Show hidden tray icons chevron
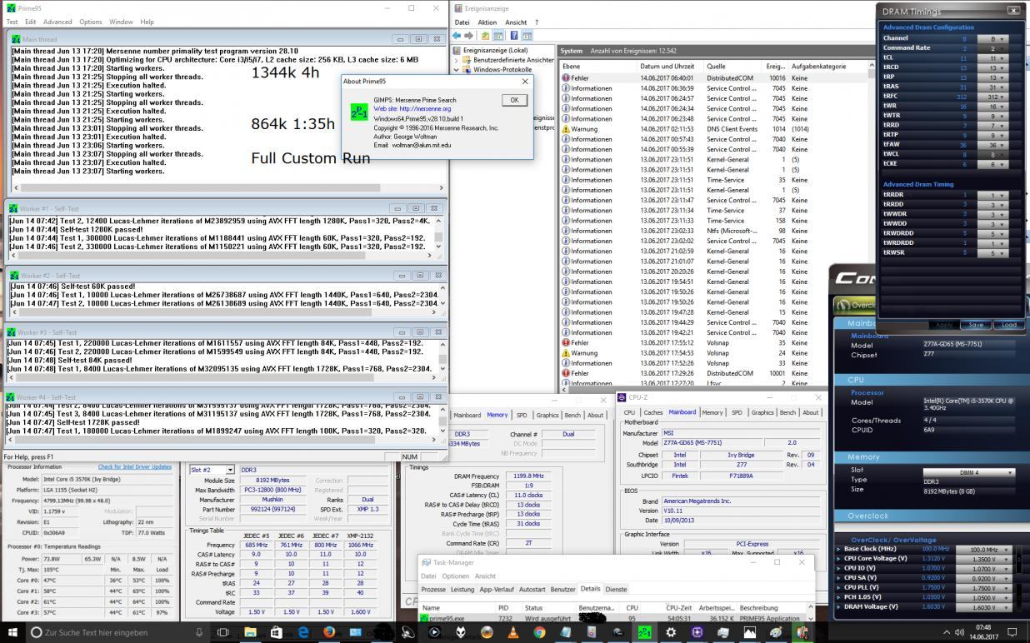The height and width of the screenshot is (643, 1030). tap(947, 632)
